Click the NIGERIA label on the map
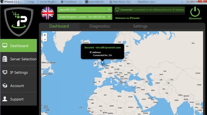 tap(110, 113)
